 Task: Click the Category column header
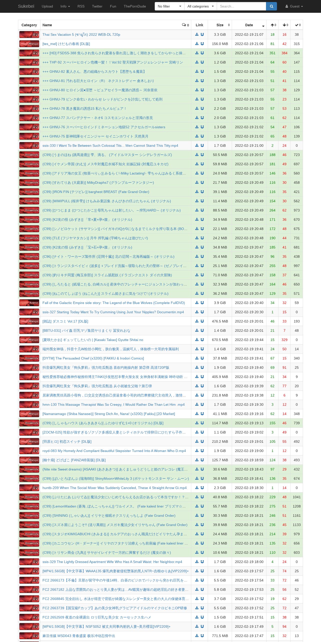[29, 25]
